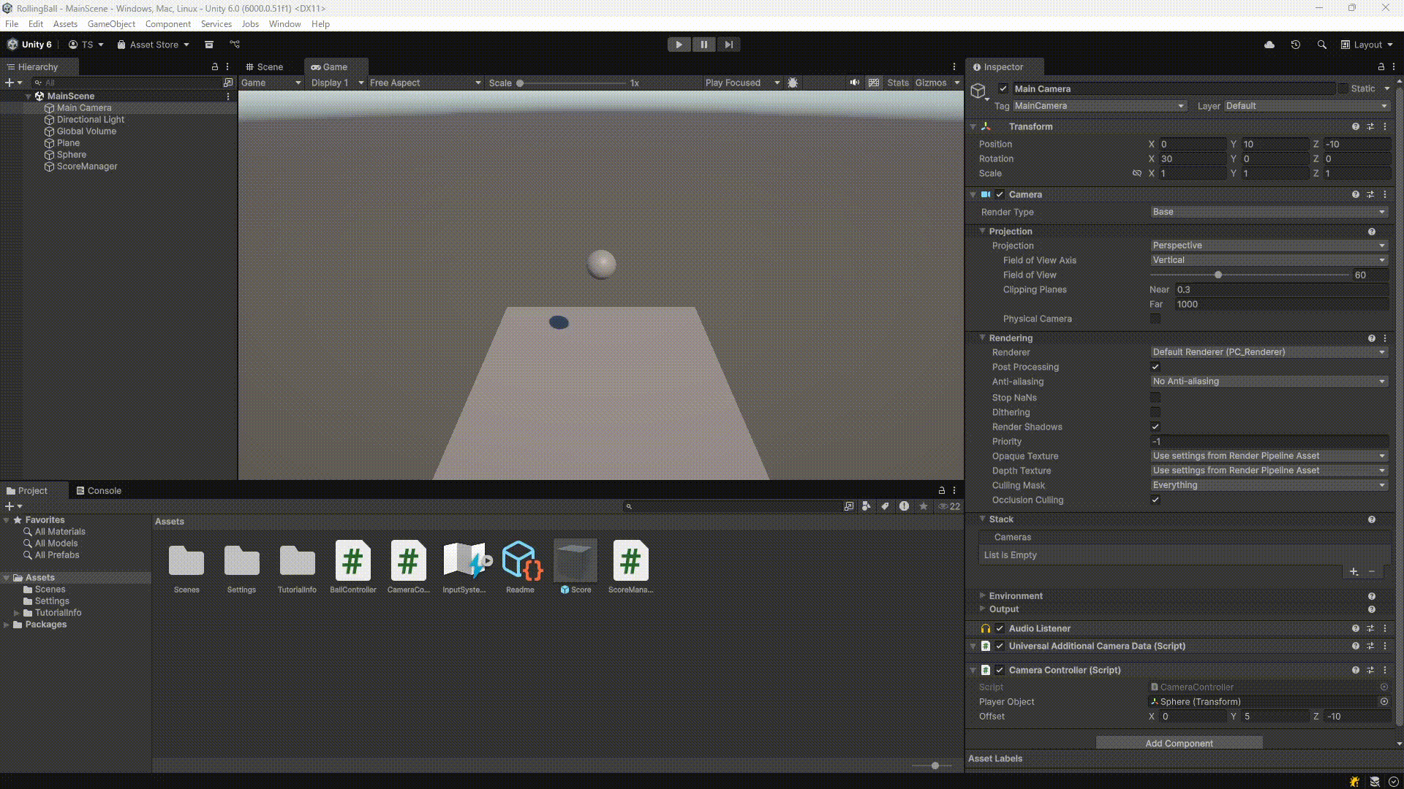
Task: Toggle Post Processing in the Rendering section
Action: click(x=1155, y=367)
